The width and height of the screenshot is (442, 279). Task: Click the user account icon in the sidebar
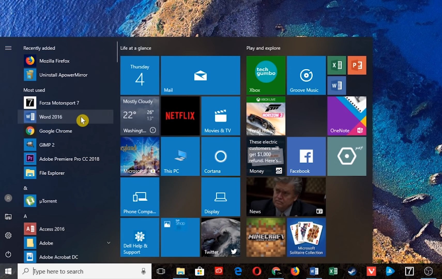8,198
